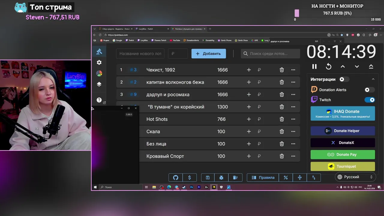Click ruble icon on капитан волконогов бежа row

pyautogui.click(x=259, y=82)
